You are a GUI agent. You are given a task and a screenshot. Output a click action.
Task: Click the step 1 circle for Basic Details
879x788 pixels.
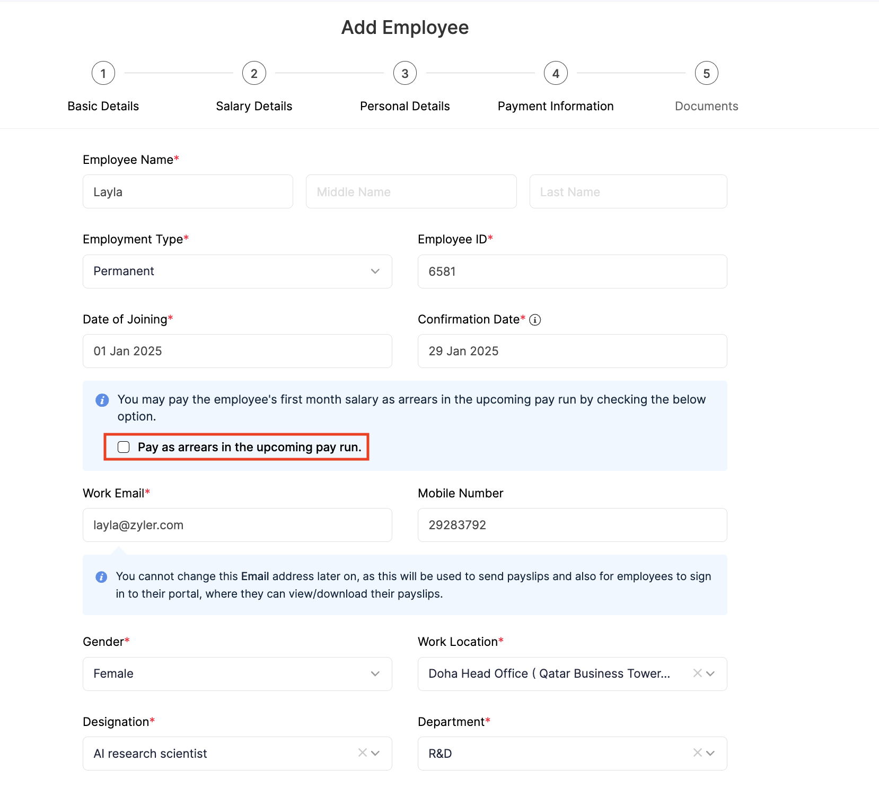coord(103,73)
